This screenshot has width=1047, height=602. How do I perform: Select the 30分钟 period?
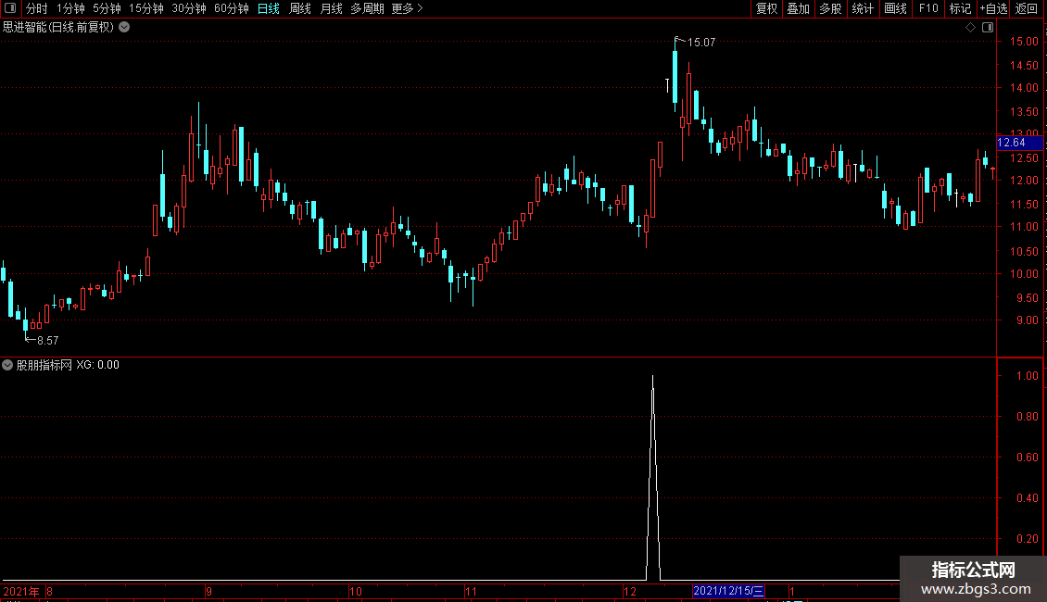[x=189, y=8]
